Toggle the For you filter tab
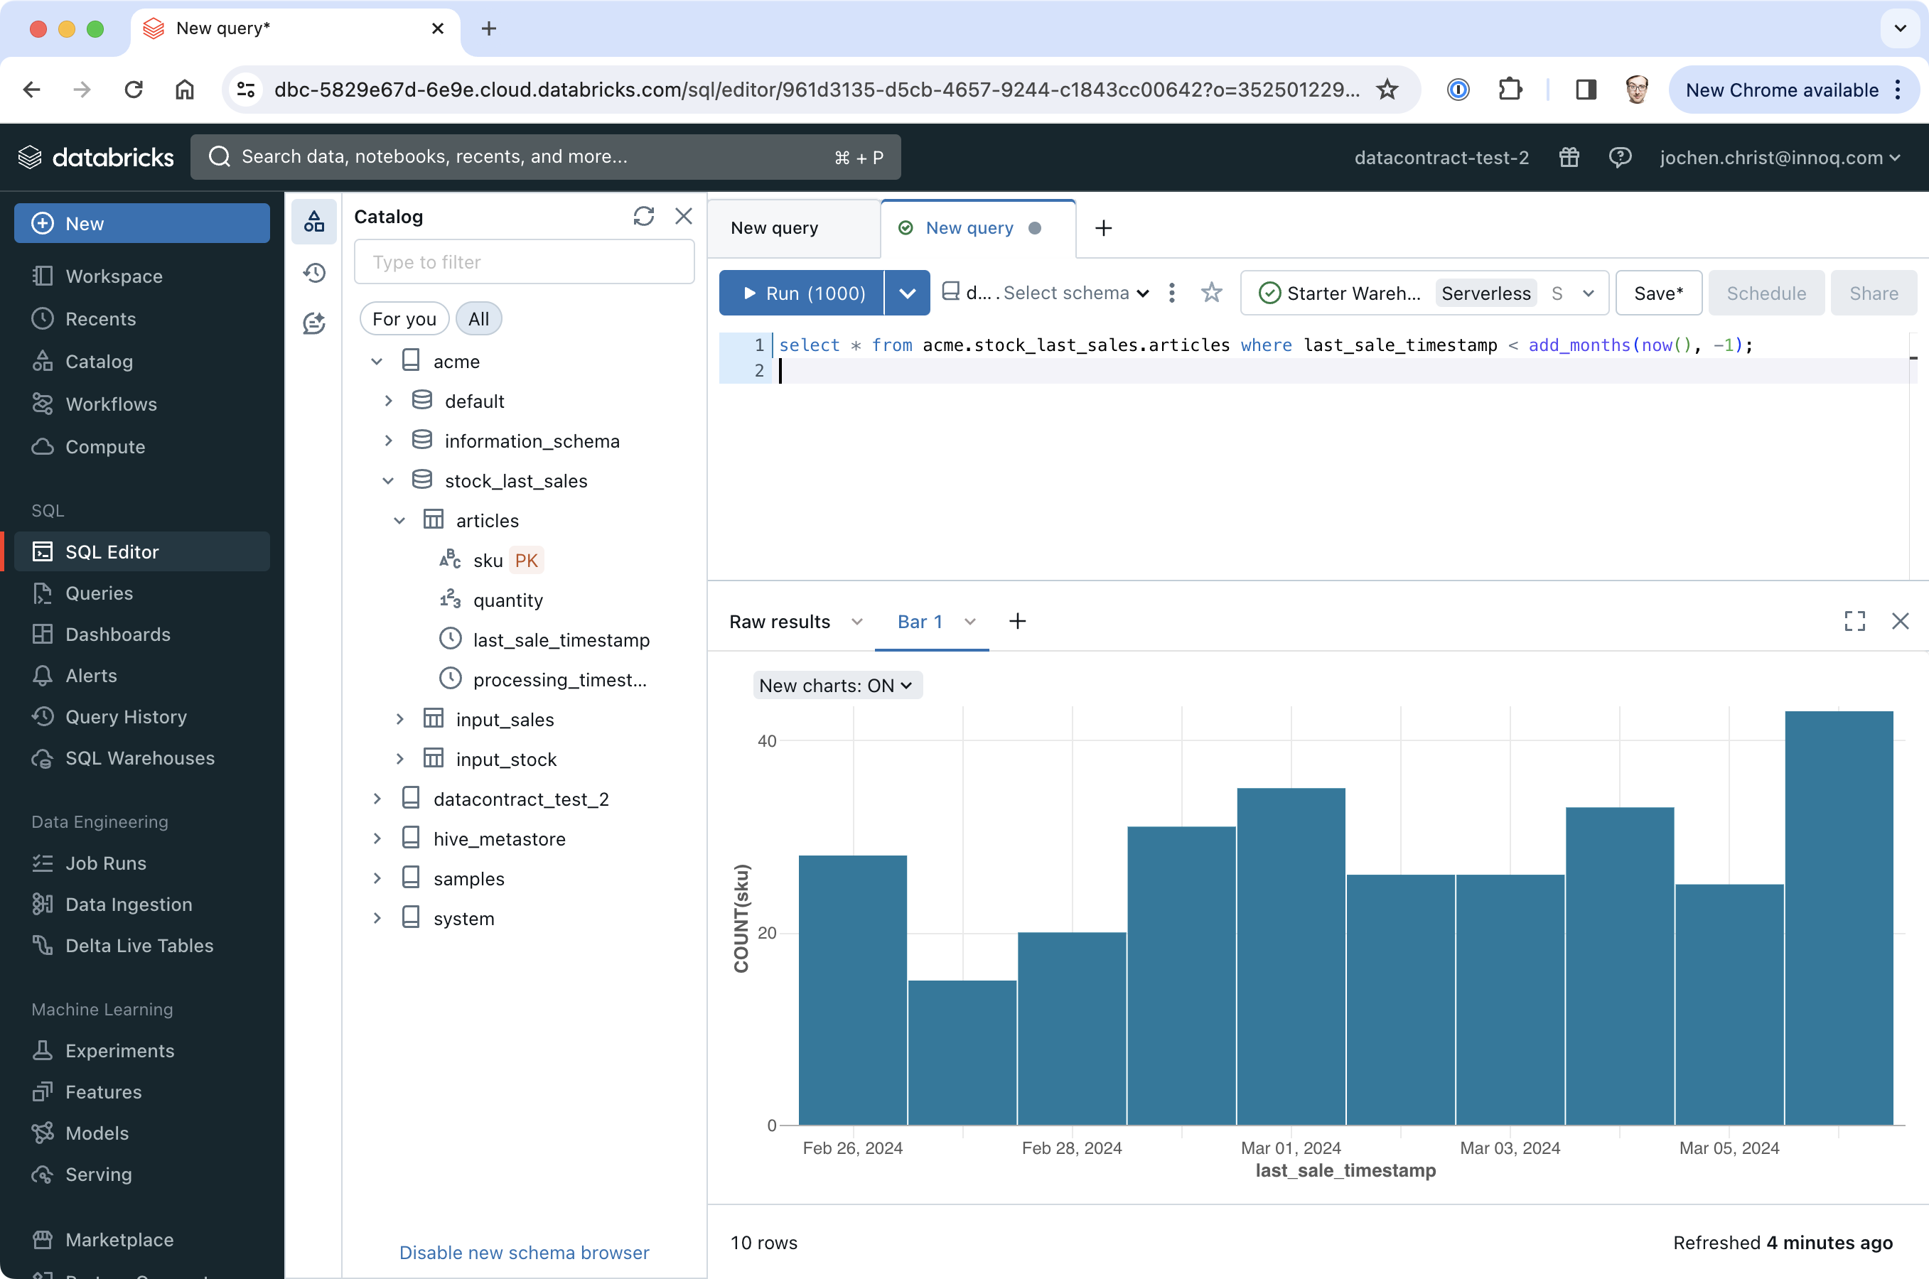This screenshot has width=1929, height=1279. 404,318
